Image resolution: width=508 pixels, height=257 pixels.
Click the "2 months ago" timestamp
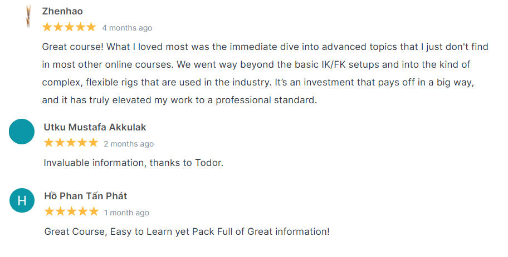click(129, 144)
